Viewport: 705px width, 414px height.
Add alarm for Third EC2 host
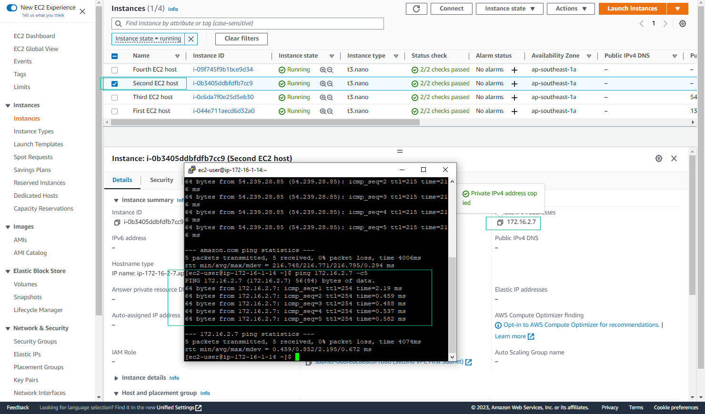point(514,98)
